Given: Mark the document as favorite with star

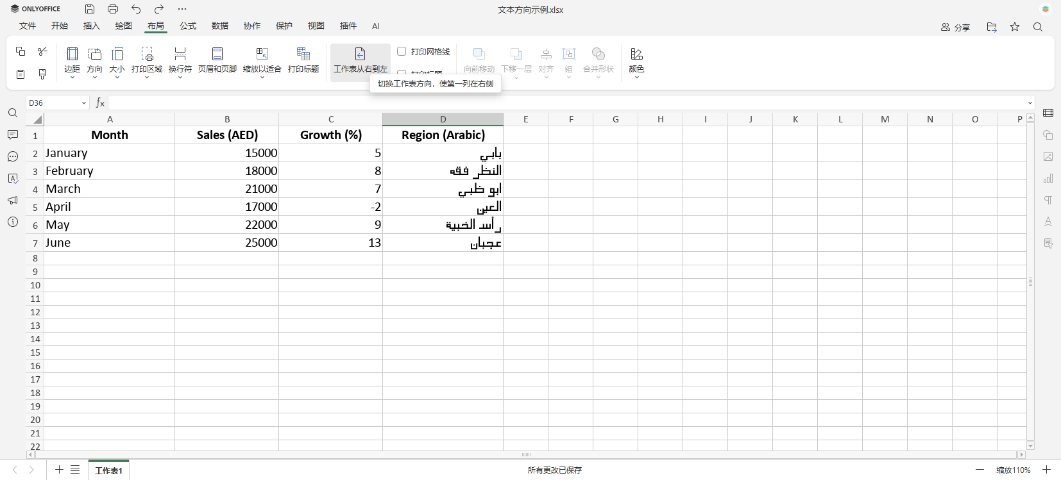Looking at the screenshot, I should click(x=1015, y=27).
